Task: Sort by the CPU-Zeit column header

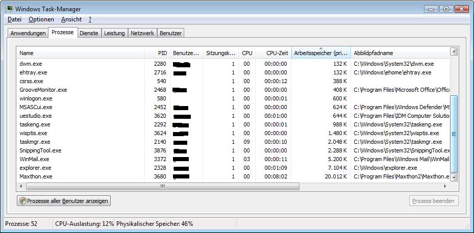Action: (273, 53)
